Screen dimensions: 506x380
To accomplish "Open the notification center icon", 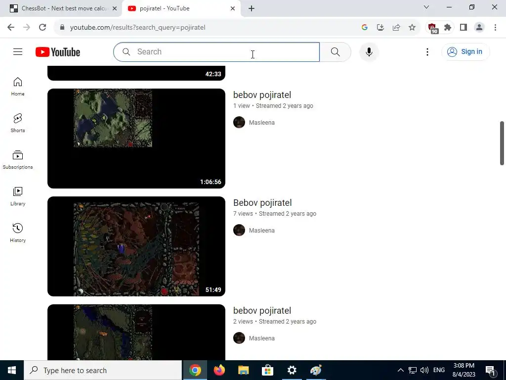I will tap(491, 370).
